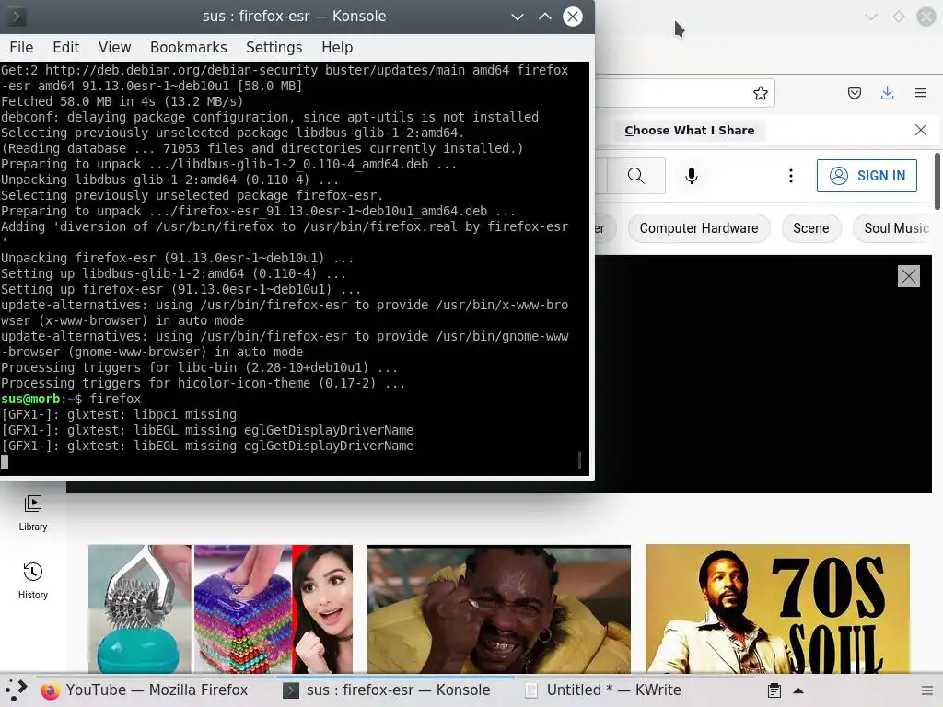Select the Scene filter chip
This screenshot has height=707, width=943.
tap(810, 228)
